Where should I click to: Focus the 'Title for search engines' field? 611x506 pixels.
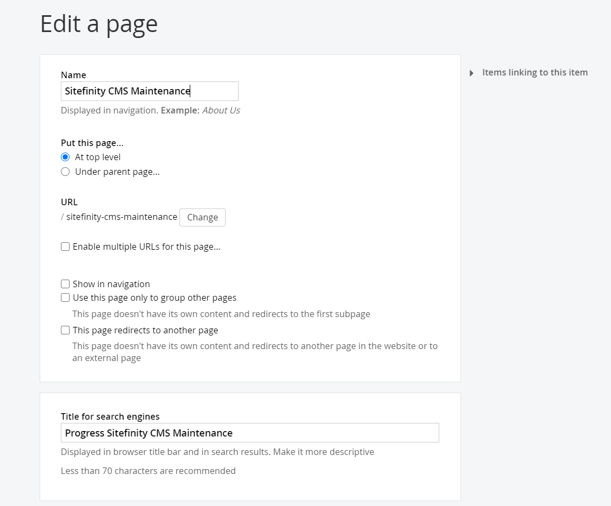[250, 433]
